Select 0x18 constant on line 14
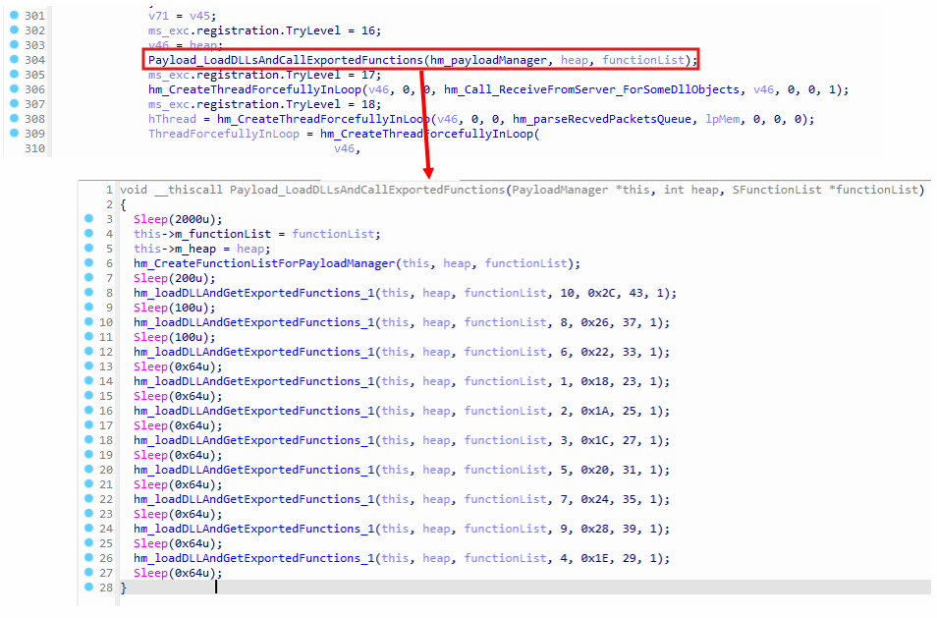The width and height of the screenshot is (937, 618). pos(594,381)
